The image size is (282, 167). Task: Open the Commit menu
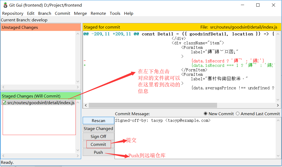pyautogui.click(x=63, y=13)
